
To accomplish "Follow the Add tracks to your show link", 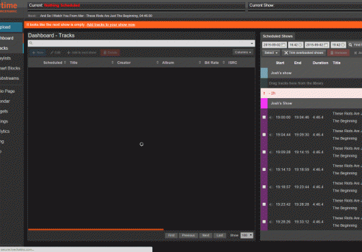I will [111, 25].
